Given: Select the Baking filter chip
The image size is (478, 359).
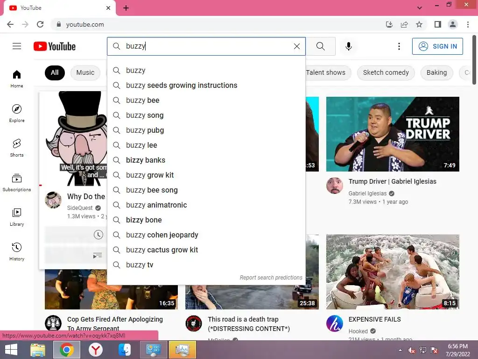Looking at the screenshot, I should [x=436, y=72].
